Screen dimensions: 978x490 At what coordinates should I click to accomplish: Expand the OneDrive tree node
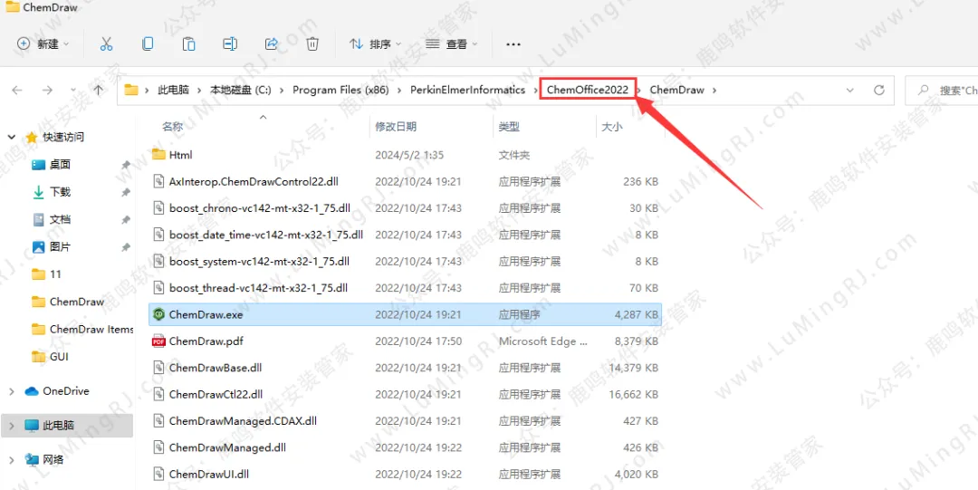tap(12, 391)
